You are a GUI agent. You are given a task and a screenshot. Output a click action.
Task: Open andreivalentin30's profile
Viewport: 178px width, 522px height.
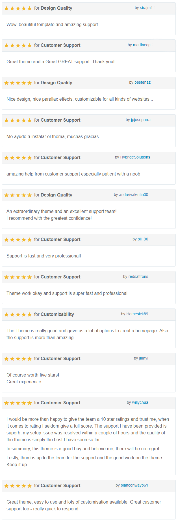tap(133, 195)
